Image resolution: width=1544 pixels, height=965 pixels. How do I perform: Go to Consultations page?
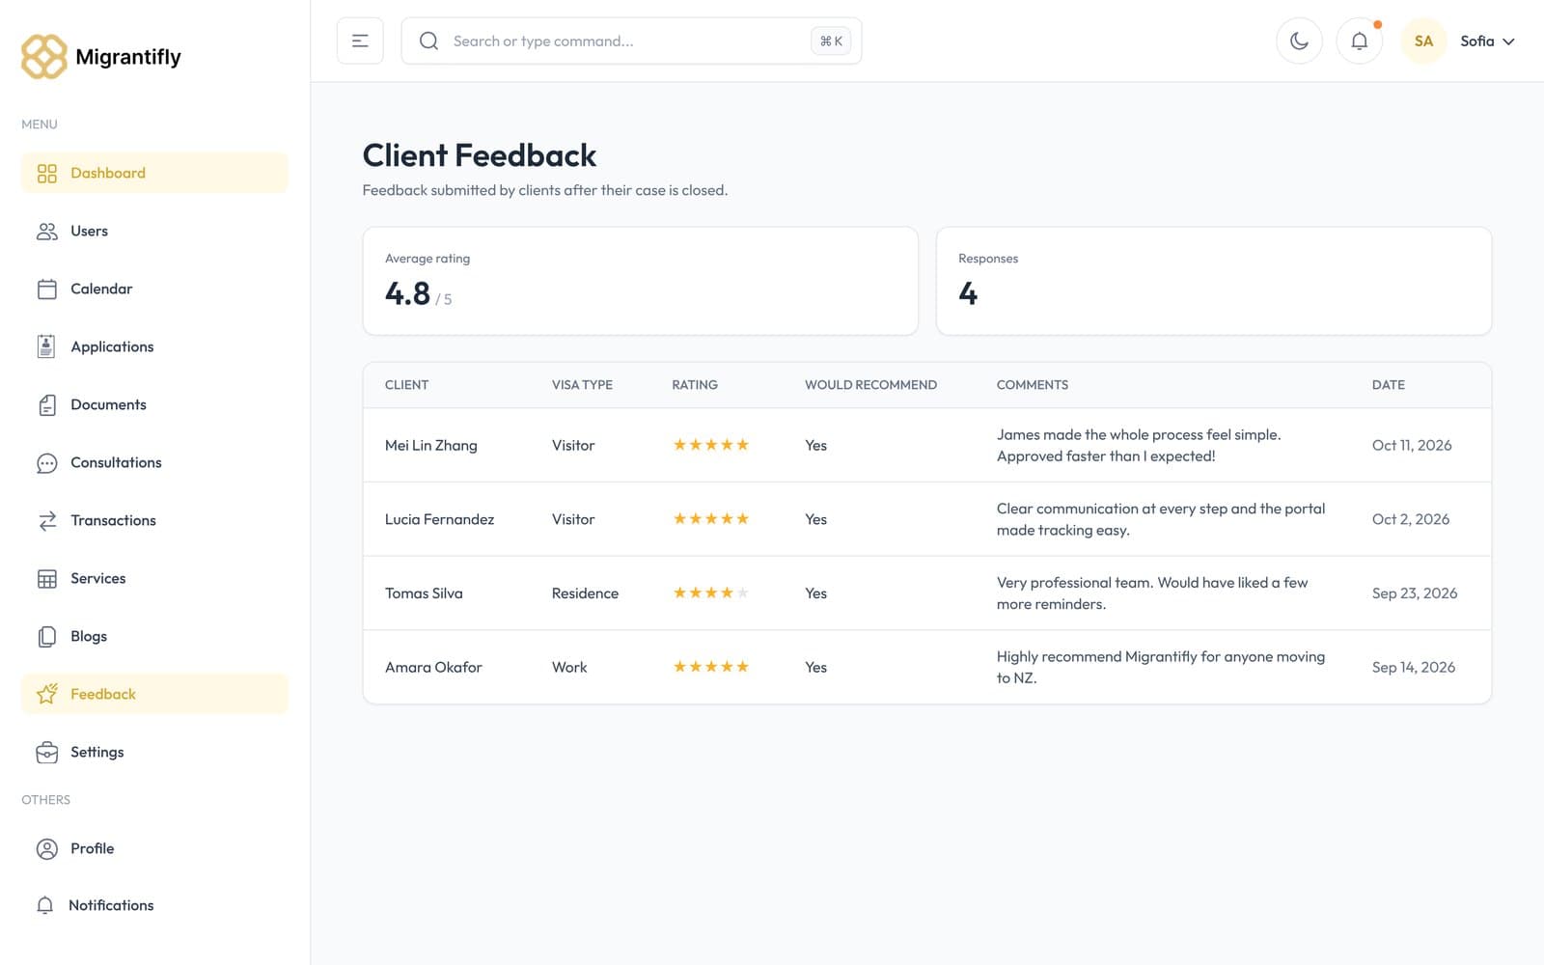pos(154,462)
